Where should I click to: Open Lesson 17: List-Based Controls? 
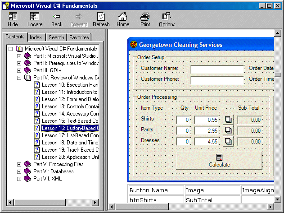(x=70, y=135)
